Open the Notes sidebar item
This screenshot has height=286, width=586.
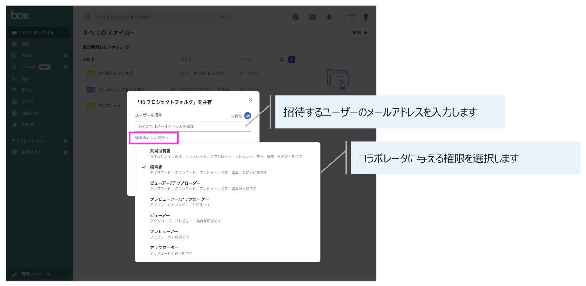pyautogui.click(x=27, y=56)
